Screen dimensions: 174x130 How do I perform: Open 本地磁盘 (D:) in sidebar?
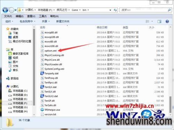click(x=18, y=95)
